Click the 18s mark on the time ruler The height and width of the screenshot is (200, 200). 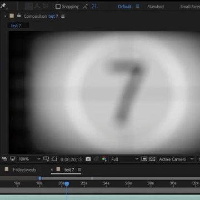coord(39,183)
